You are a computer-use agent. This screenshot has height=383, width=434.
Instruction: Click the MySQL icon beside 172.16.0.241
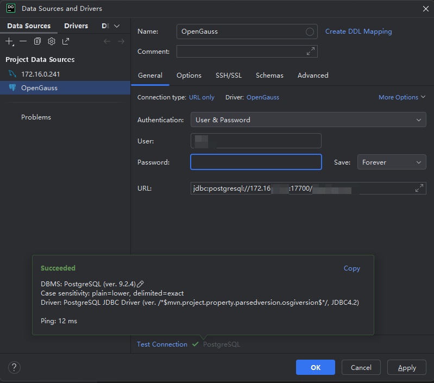point(12,74)
